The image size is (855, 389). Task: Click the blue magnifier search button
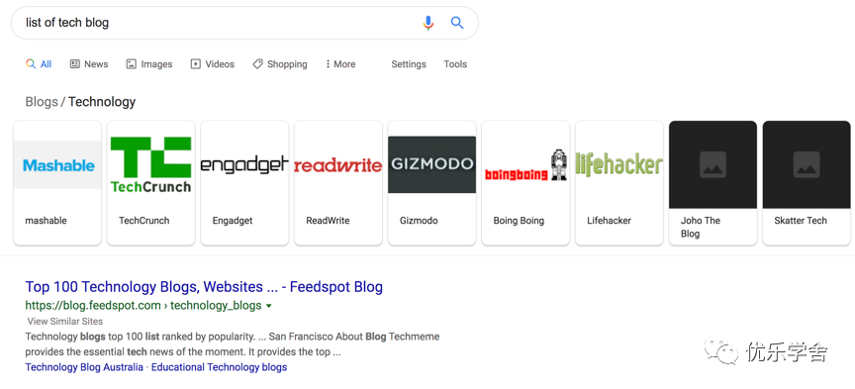457,23
